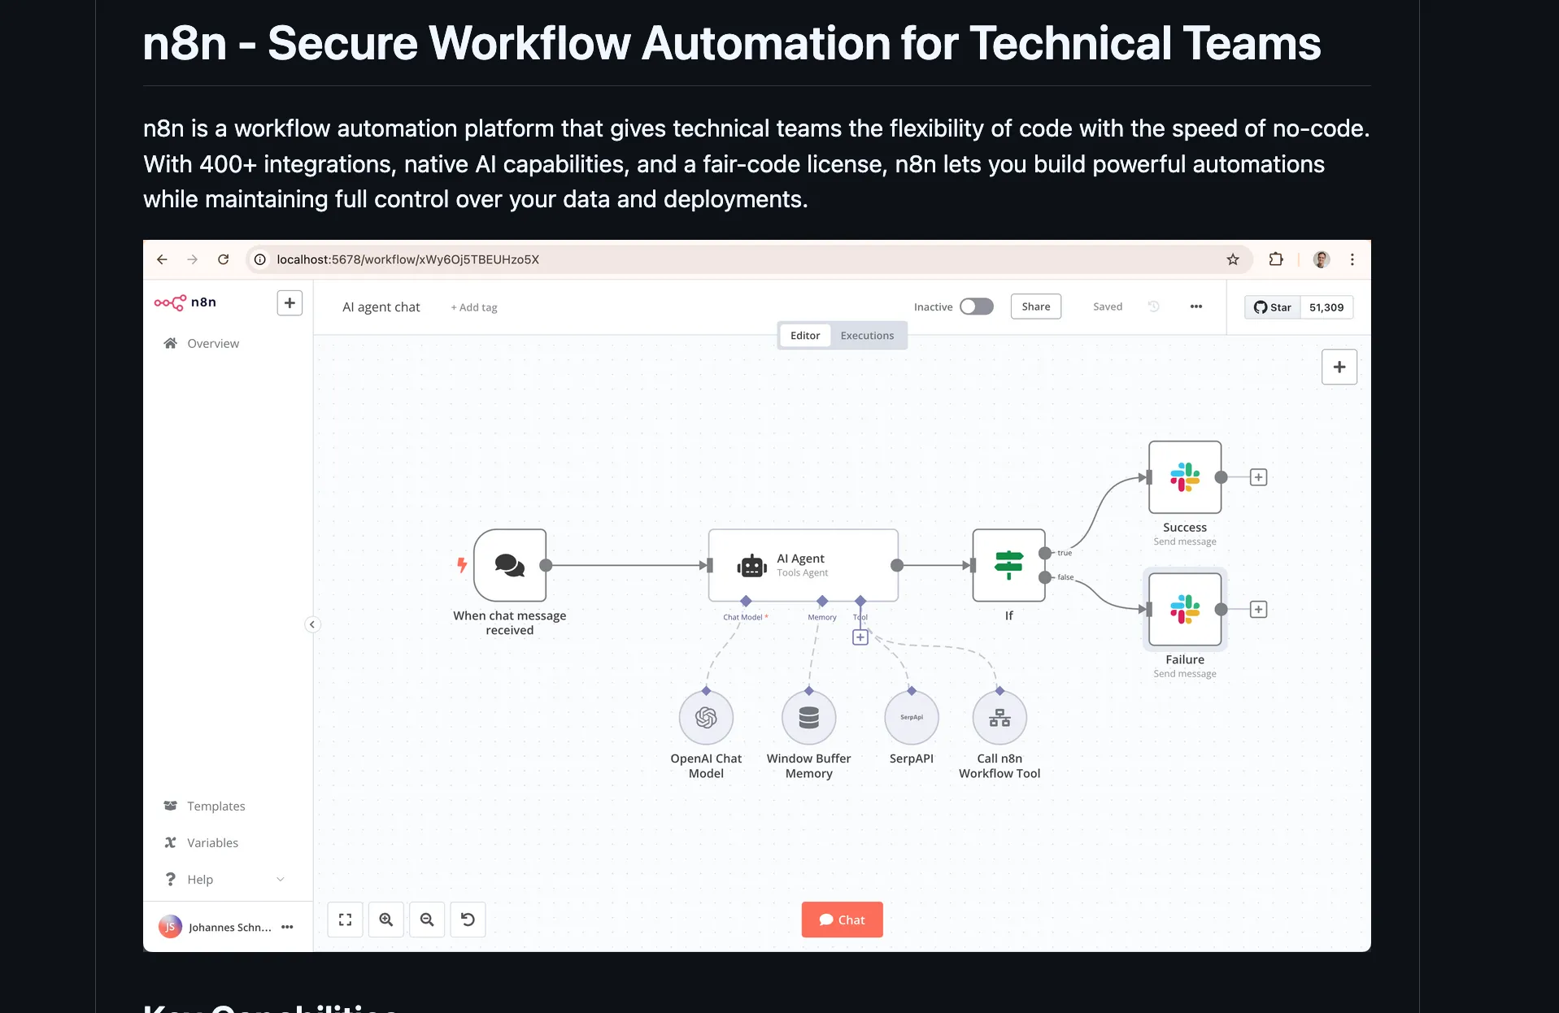1559x1013 pixels.
Task: Click the n8n workflow screenshot image
Action: coord(757,596)
